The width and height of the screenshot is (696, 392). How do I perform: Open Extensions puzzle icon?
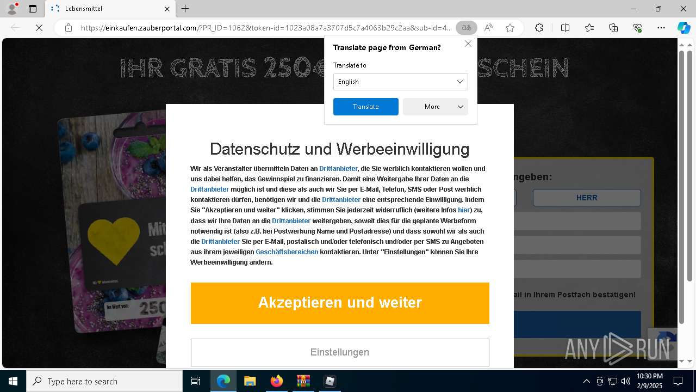pos(539,28)
